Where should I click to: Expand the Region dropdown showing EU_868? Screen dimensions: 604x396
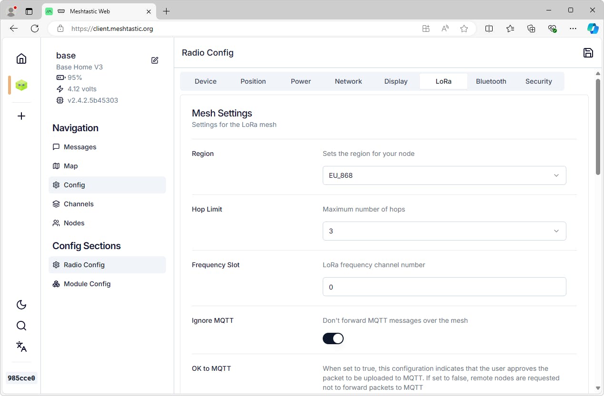click(x=444, y=175)
